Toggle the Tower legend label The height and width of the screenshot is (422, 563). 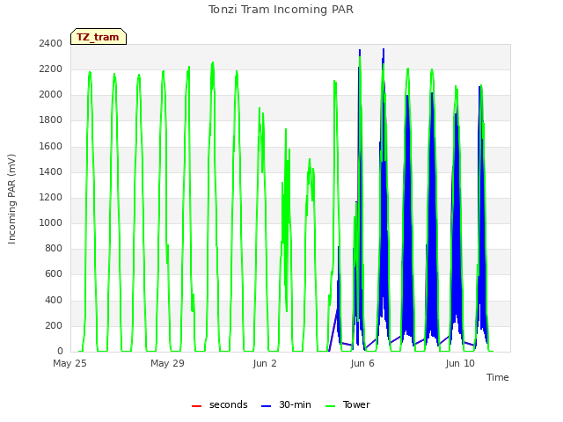pyautogui.click(x=356, y=404)
